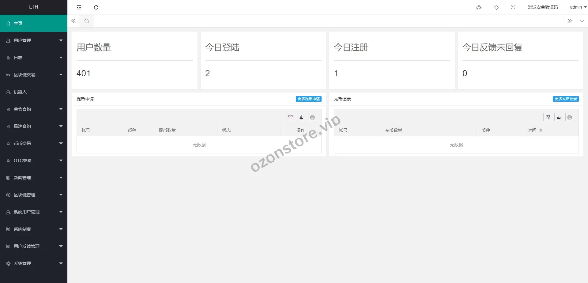The image size is (588, 283).
Task: Open column filter icon in 提币申请 table
Action: [290, 117]
